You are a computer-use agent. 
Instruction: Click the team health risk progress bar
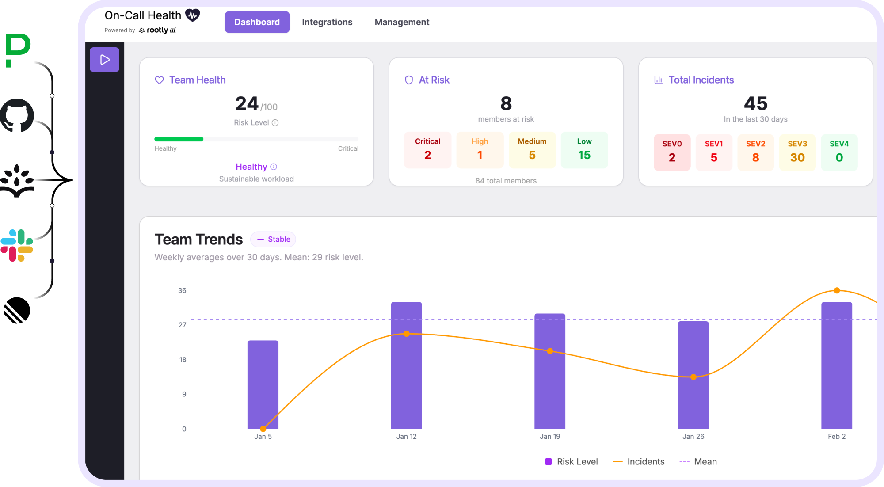click(x=256, y=139)
